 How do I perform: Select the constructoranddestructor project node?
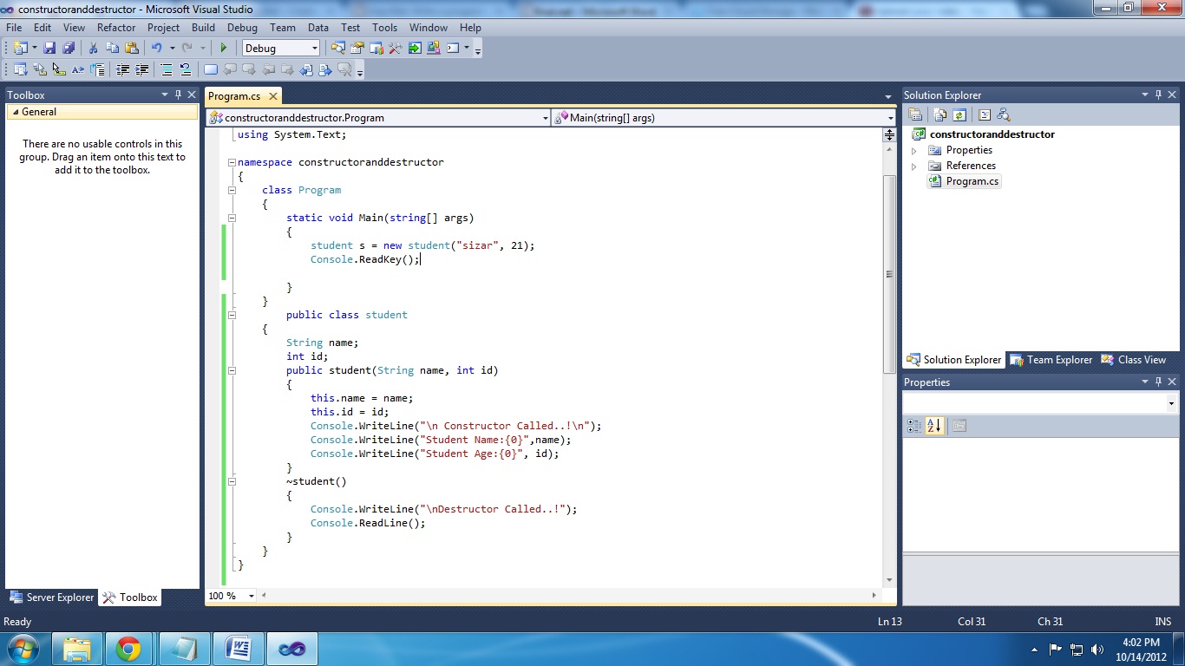[992, 134]
